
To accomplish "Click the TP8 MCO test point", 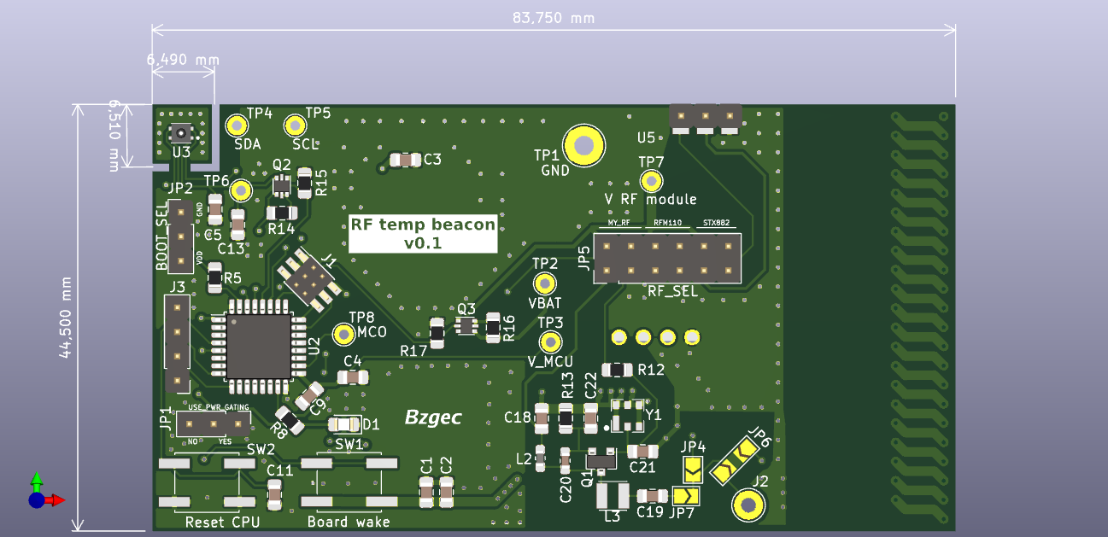I will click(x=344, y=334).
